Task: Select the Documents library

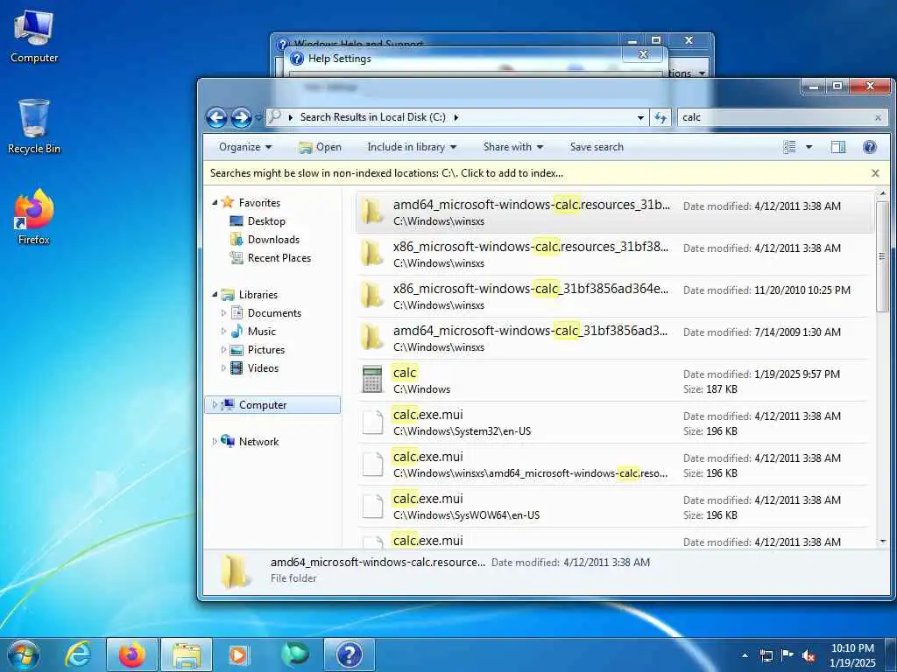Action: pos(274,313)
